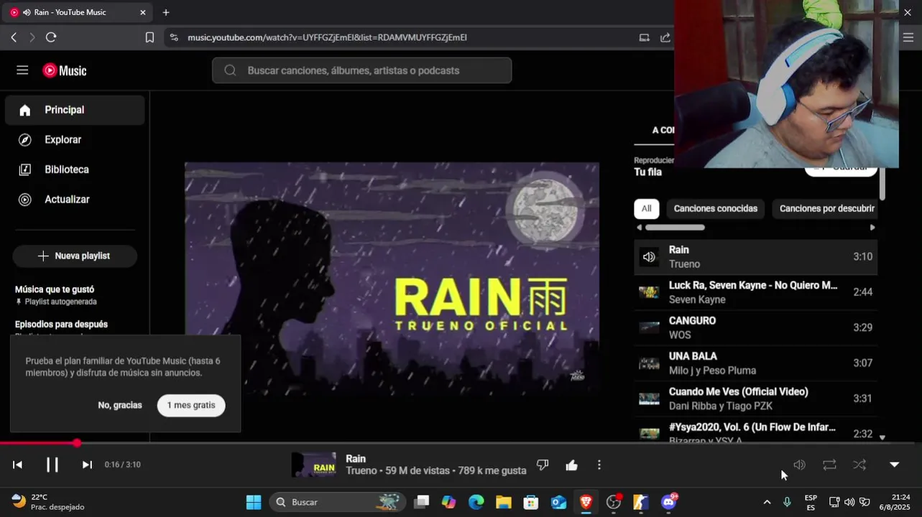Click the install app icon in address bar
This screenshot has height=517, width=922.
click(644, 37)
